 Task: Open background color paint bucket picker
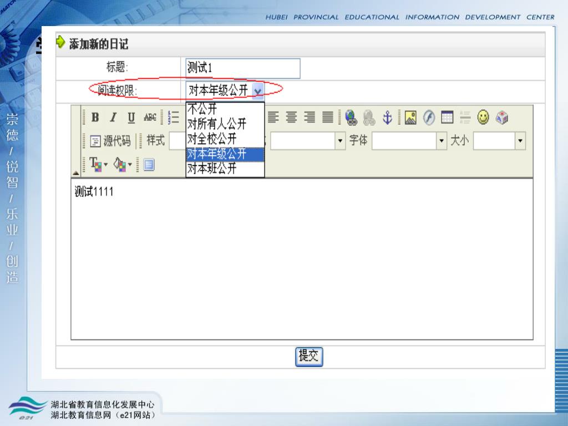[123, 164]
